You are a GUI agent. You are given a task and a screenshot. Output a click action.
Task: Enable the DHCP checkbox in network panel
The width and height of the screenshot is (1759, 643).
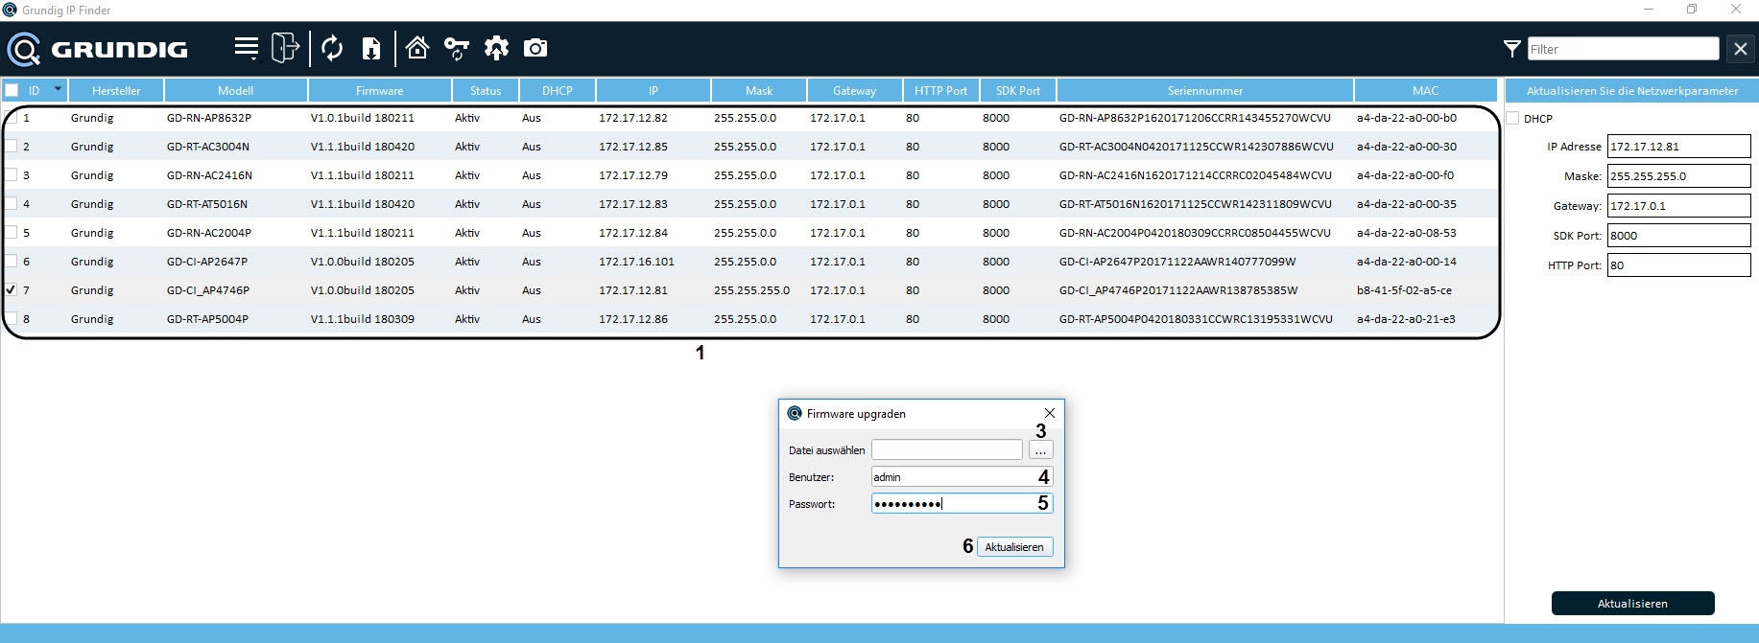tap(1513, 118)
